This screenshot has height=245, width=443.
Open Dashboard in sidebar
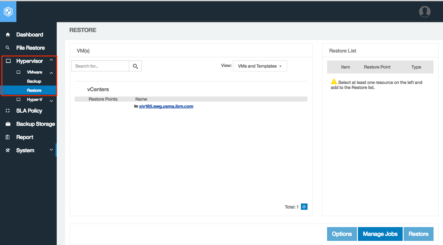[30, 35]
